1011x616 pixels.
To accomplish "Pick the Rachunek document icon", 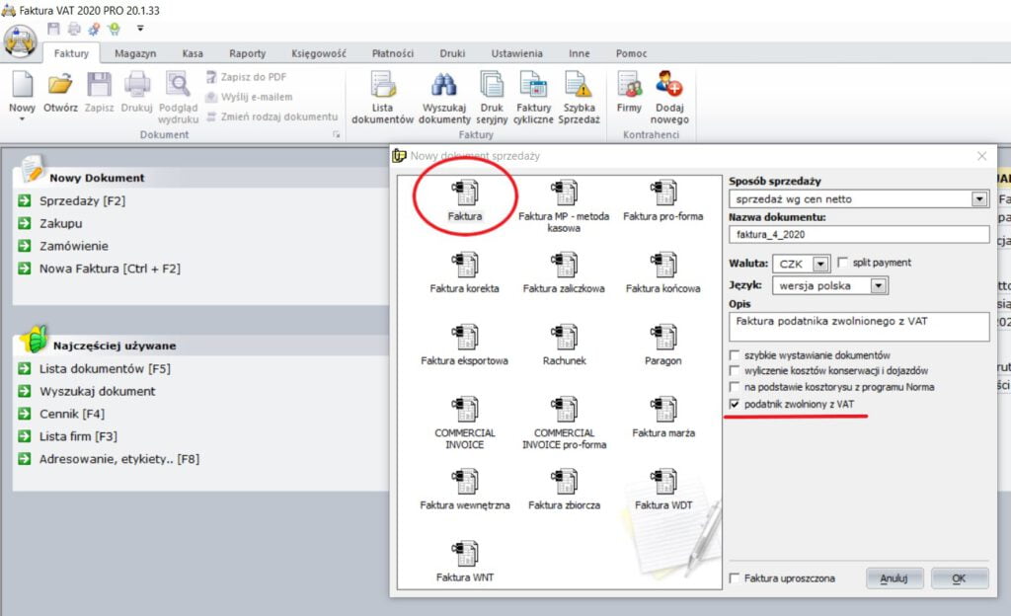I will coord(564,337).
